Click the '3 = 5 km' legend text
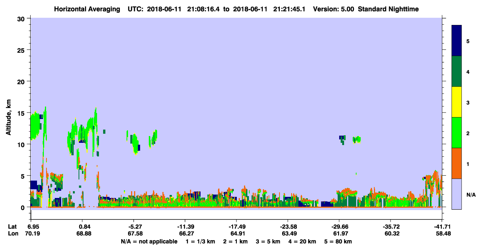The height and width of the screenshot is (252, 491). click(268, 241)
